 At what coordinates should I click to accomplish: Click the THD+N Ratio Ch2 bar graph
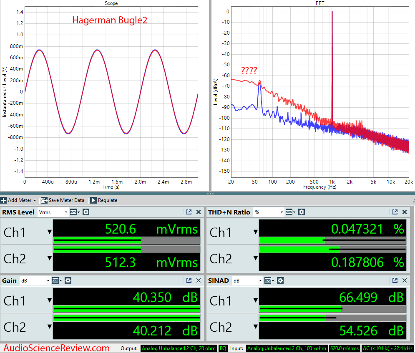(x=332, y=249)
